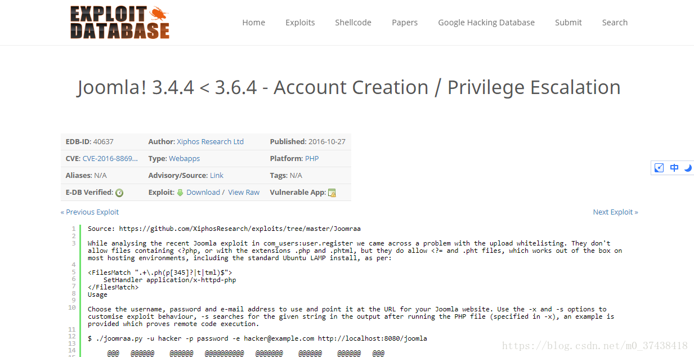Go to « Previous Exploit
Screen dimensions: 694x357
click(x=90, y=212)
